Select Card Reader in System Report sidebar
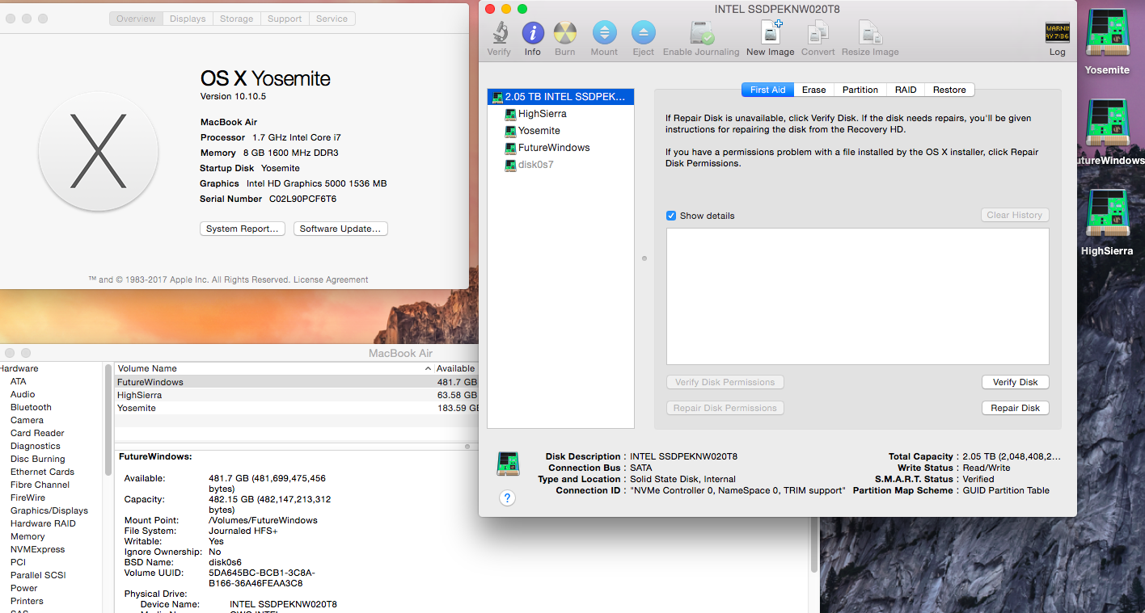Viewport: 1145px width, 613px height. (37, 433)
